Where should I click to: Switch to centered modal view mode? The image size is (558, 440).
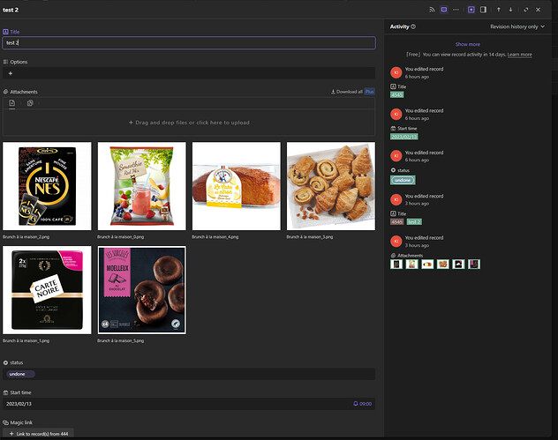coord(471,10)
